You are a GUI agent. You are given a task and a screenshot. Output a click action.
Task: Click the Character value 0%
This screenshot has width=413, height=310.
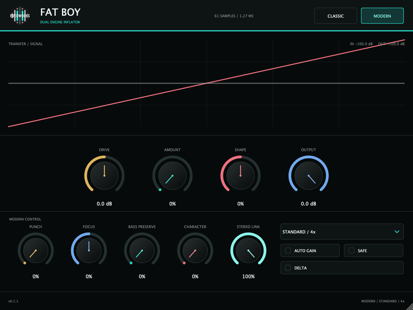click(x=195, y=277)
